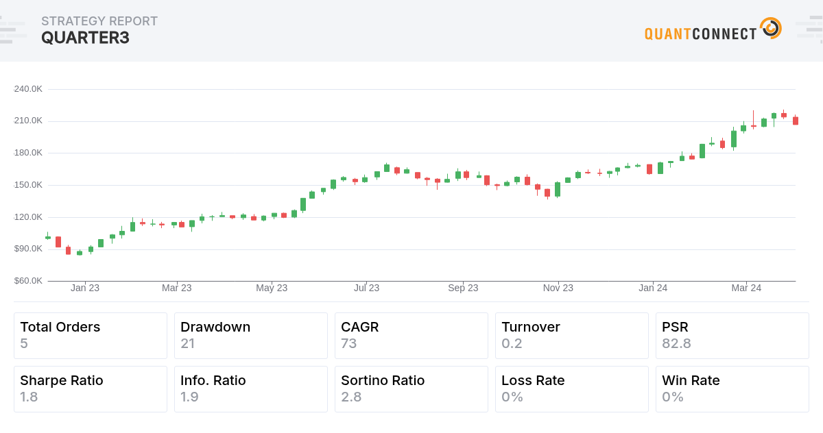
Task: Select the STRATEGY REPORT heading
Action: 99,21
